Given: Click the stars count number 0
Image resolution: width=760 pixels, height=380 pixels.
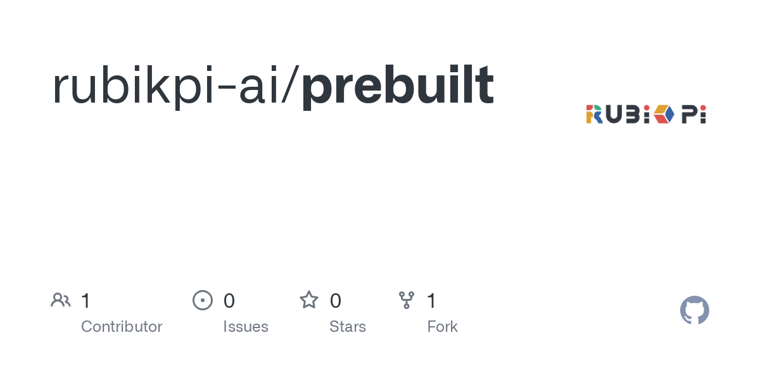Looking at the screenshot, I should tap(336, 301).
